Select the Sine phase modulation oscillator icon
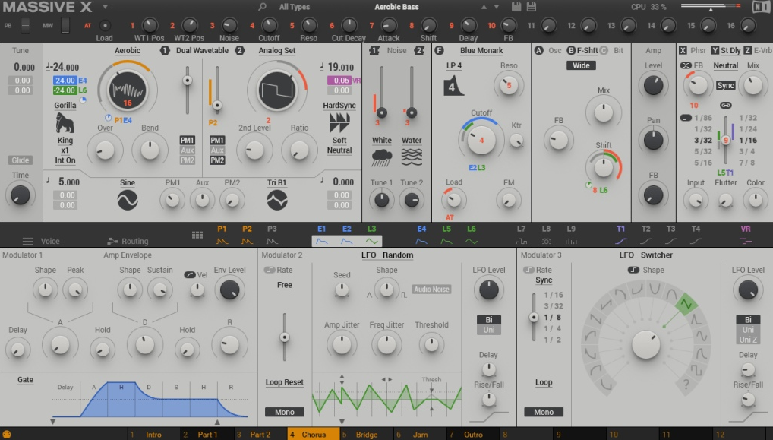773x440 pixels. point(127,200)
